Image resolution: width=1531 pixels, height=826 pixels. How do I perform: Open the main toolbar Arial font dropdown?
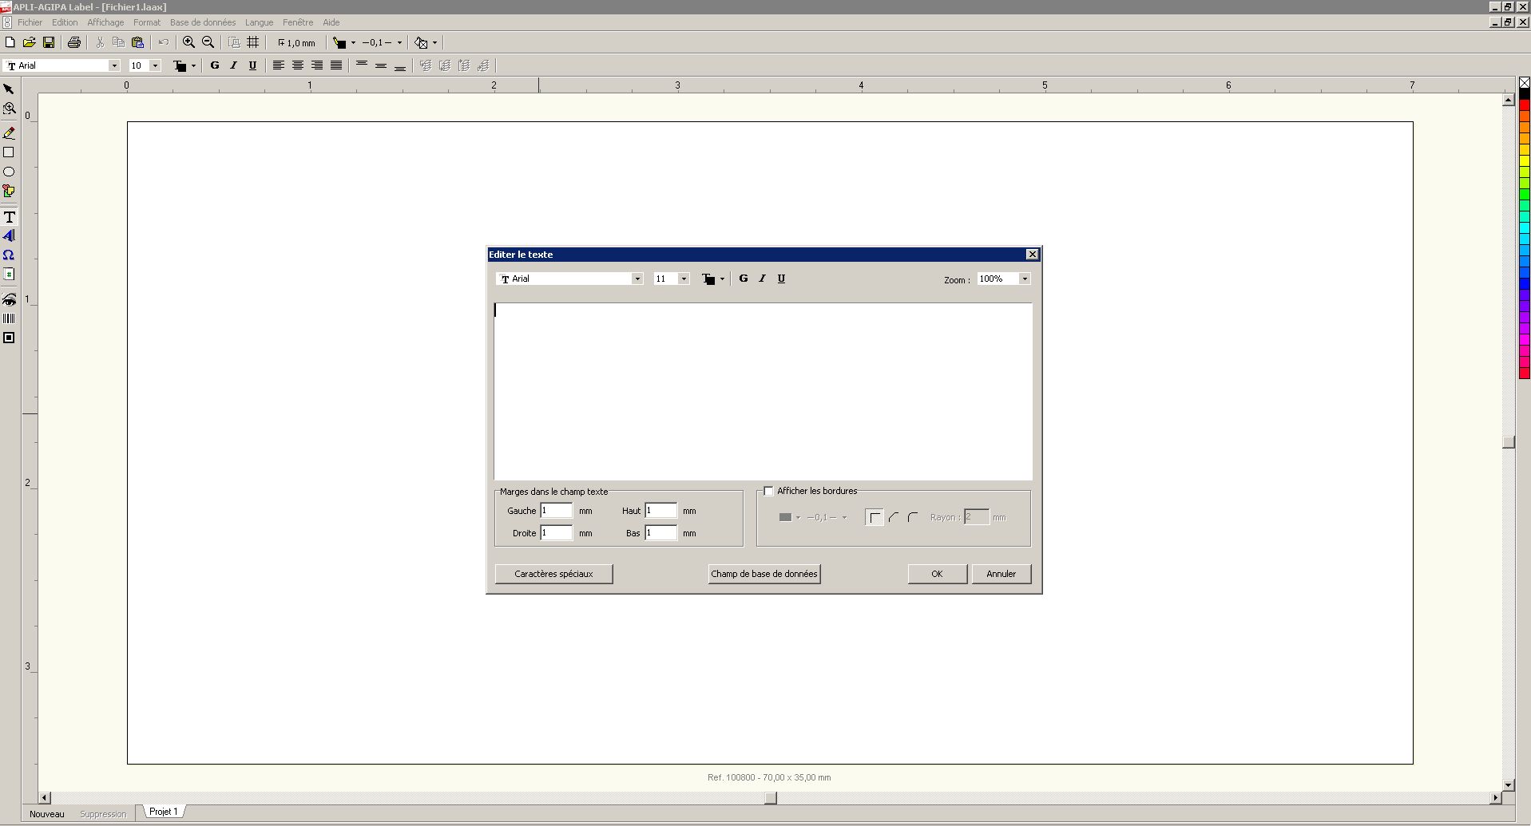pyautogui.click(x=114, y=65)
